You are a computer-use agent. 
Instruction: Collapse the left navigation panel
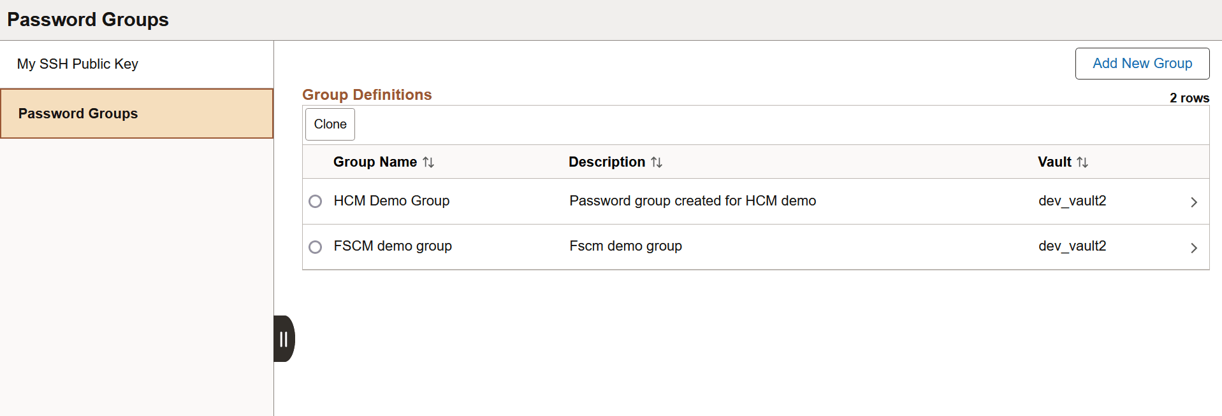click(x=284, y=338)
